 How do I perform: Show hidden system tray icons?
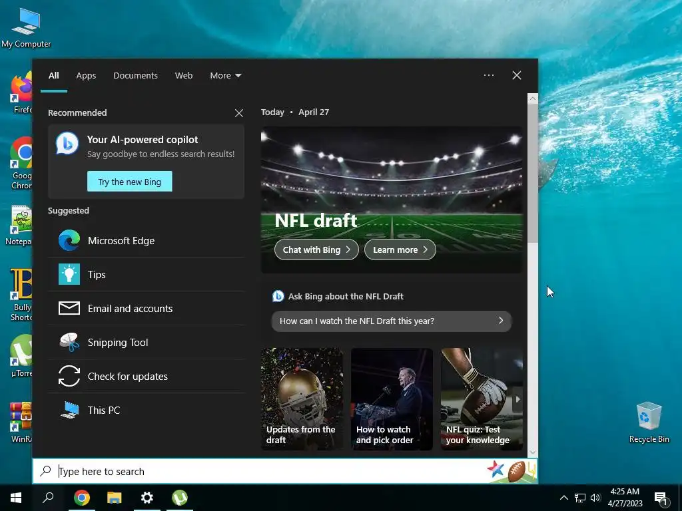[x=563, y=498]
